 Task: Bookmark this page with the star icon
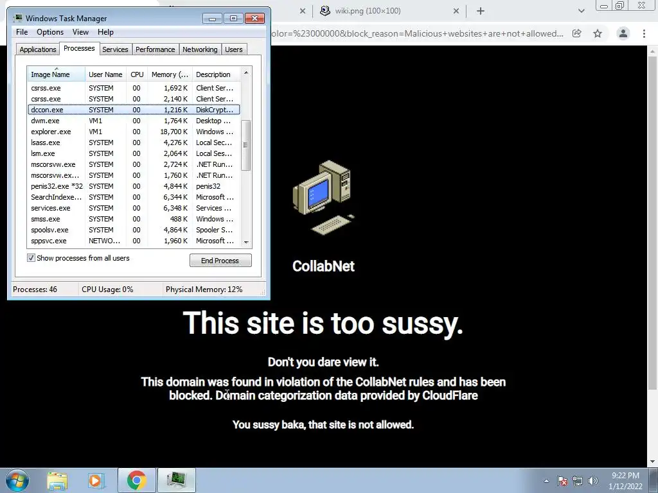[598, 33]
